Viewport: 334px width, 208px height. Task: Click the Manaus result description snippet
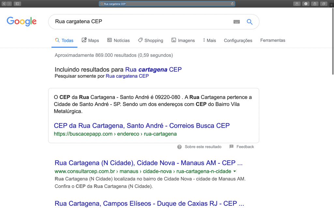pyautogui.click(x=150, y=183)
